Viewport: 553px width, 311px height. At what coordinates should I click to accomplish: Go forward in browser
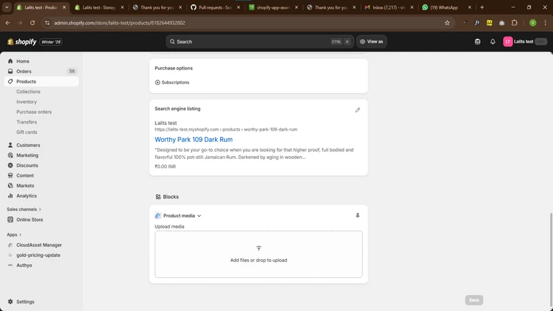click(x=20, y=23)
